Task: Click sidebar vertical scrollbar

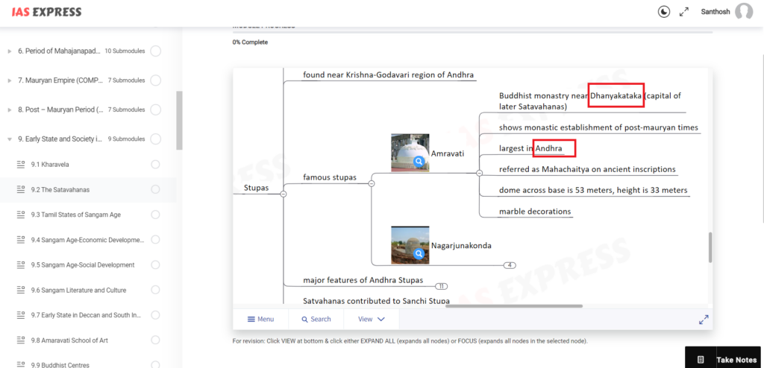Action: coord(179,120)
